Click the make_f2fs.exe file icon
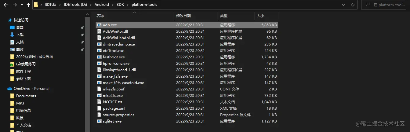Screen dimensions: 410x132 click(99, 76)
